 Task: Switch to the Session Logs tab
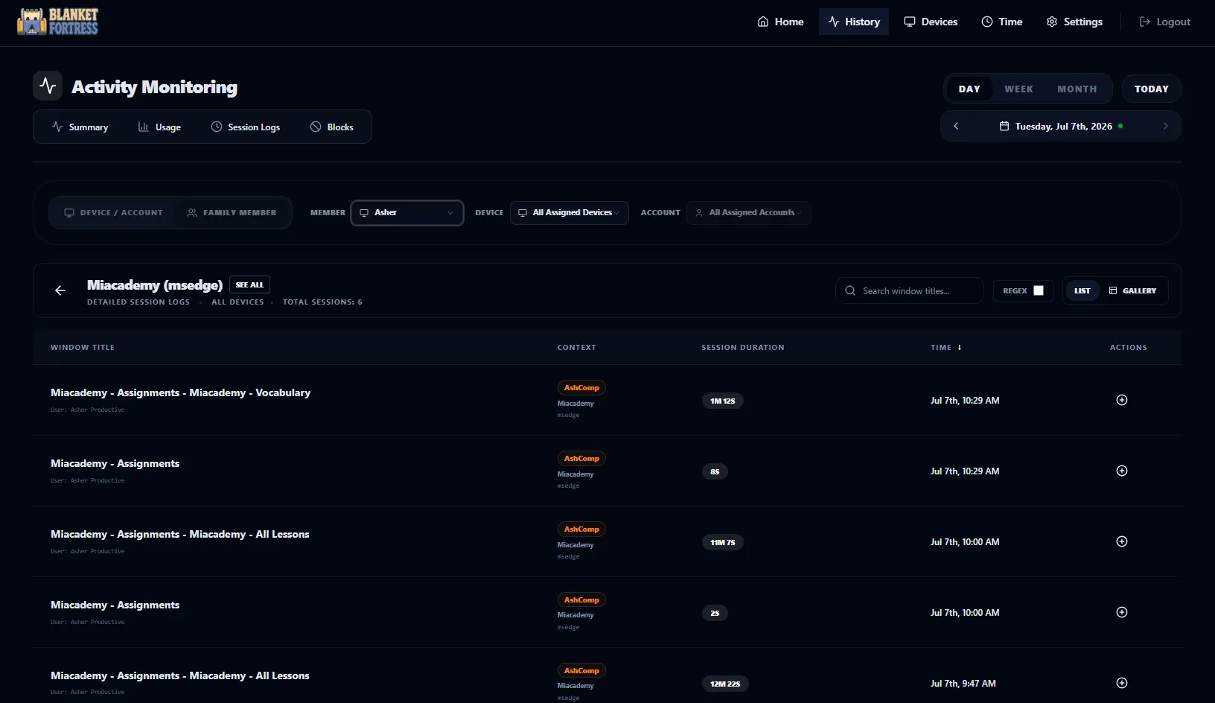pos(246,127)
